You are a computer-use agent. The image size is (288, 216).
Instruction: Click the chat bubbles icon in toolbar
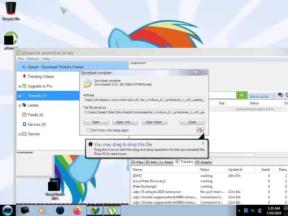tap(280, 95)
